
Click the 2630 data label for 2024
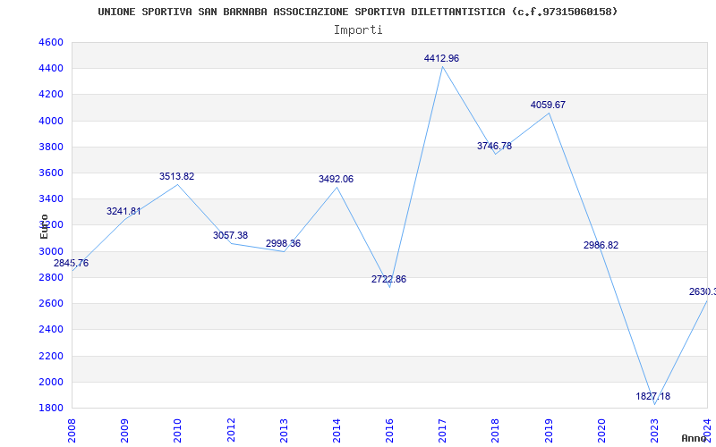(703, 292)
